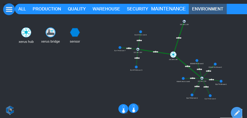247x118 pixels.
Task: Click the right thermometer icon
Action: pyautogui.click(x=134, y=108)
